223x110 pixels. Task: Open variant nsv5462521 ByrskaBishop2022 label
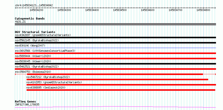(x=37, y=66)
